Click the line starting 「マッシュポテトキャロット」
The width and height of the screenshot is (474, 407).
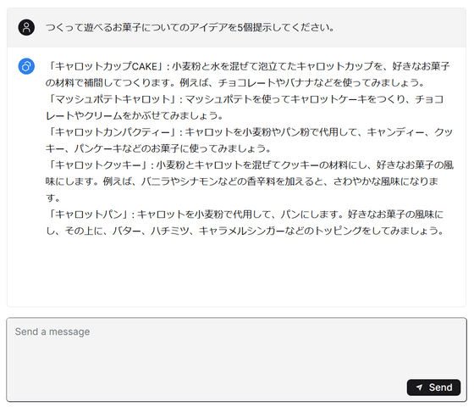(x=245, y=99)
